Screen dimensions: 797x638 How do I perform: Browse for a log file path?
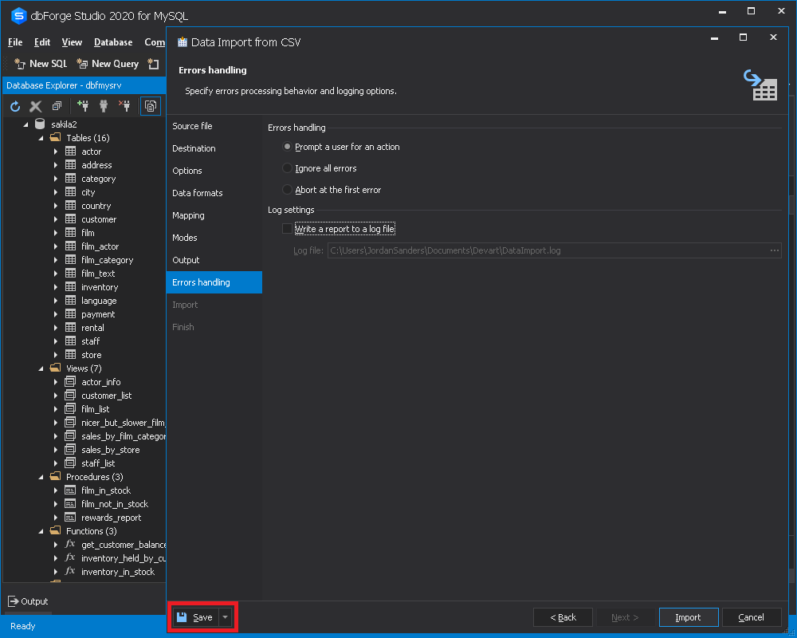click(x=773, y=250)
